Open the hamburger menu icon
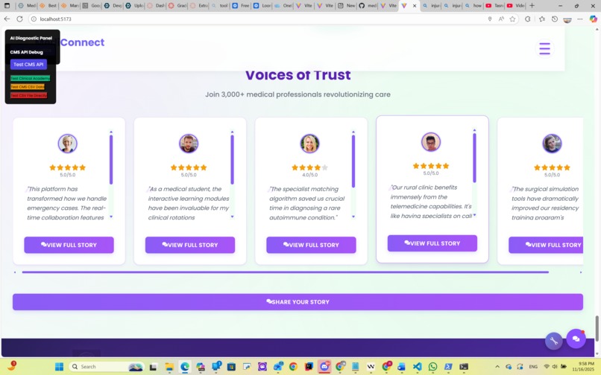Screen dimensions: 601x375 [x=544, y=48]
